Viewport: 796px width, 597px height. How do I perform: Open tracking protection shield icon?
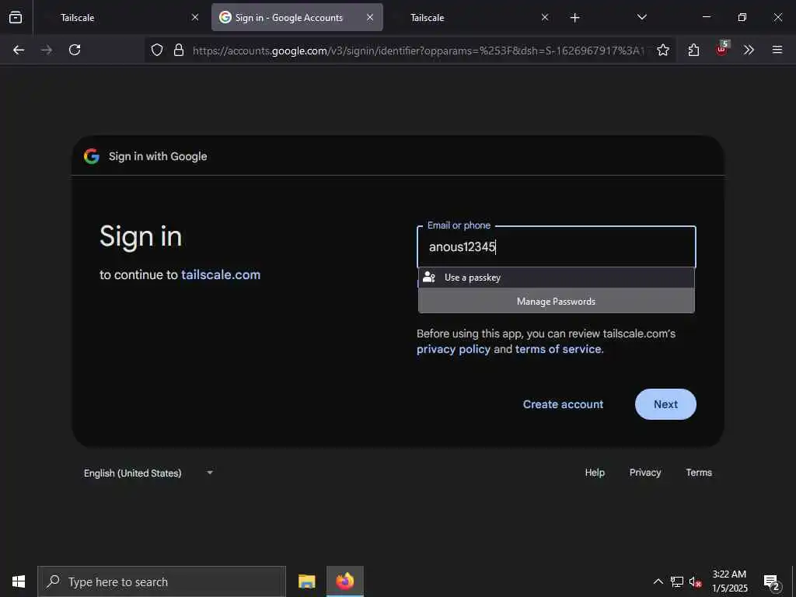coord(157,50)
